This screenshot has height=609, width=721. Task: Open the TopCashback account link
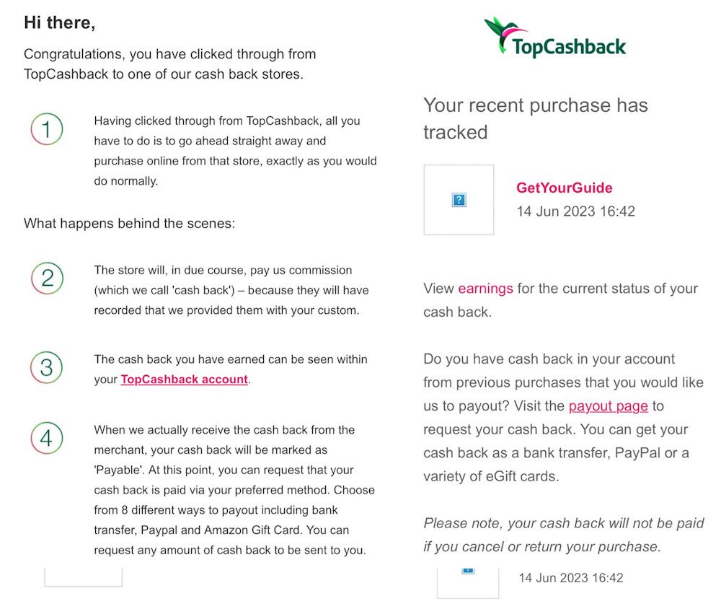(184, 379)
